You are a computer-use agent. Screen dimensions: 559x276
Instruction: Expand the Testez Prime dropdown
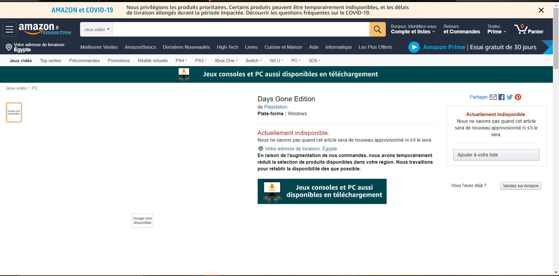497,29
